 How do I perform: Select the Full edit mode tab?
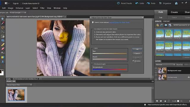click(x=161, y=18)
